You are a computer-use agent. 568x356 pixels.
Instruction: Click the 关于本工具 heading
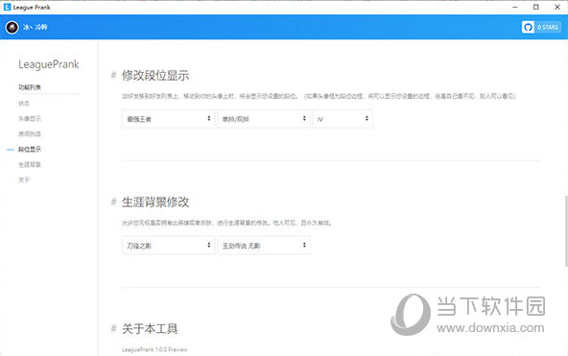(150, 329)
